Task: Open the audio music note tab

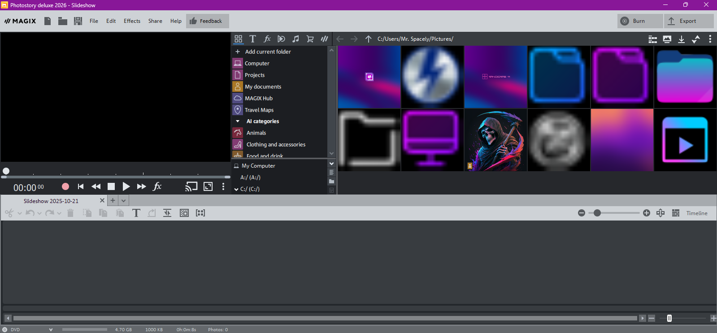Action: point(295,39)
